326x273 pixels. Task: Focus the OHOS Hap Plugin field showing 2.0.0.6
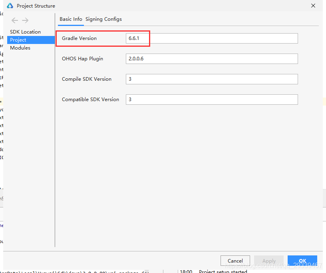[212, 59]
